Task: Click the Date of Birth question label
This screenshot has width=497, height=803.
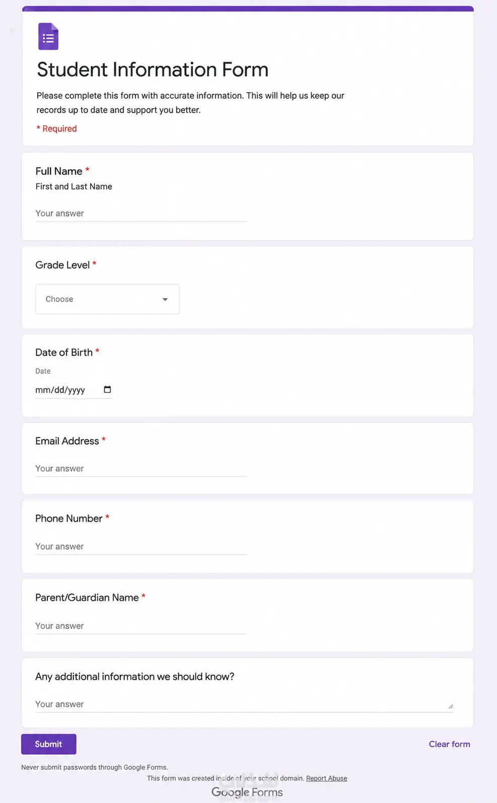Action: (x=64, y=352)
